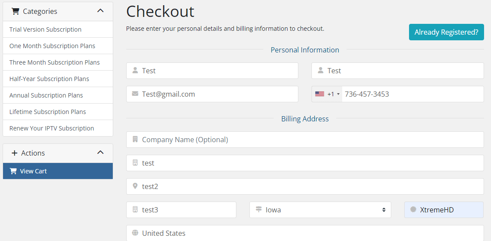Click the Test@gmail.com email field
Viewport: 491px width, 241px height.
pyautogui.click(x=217, y=94)
